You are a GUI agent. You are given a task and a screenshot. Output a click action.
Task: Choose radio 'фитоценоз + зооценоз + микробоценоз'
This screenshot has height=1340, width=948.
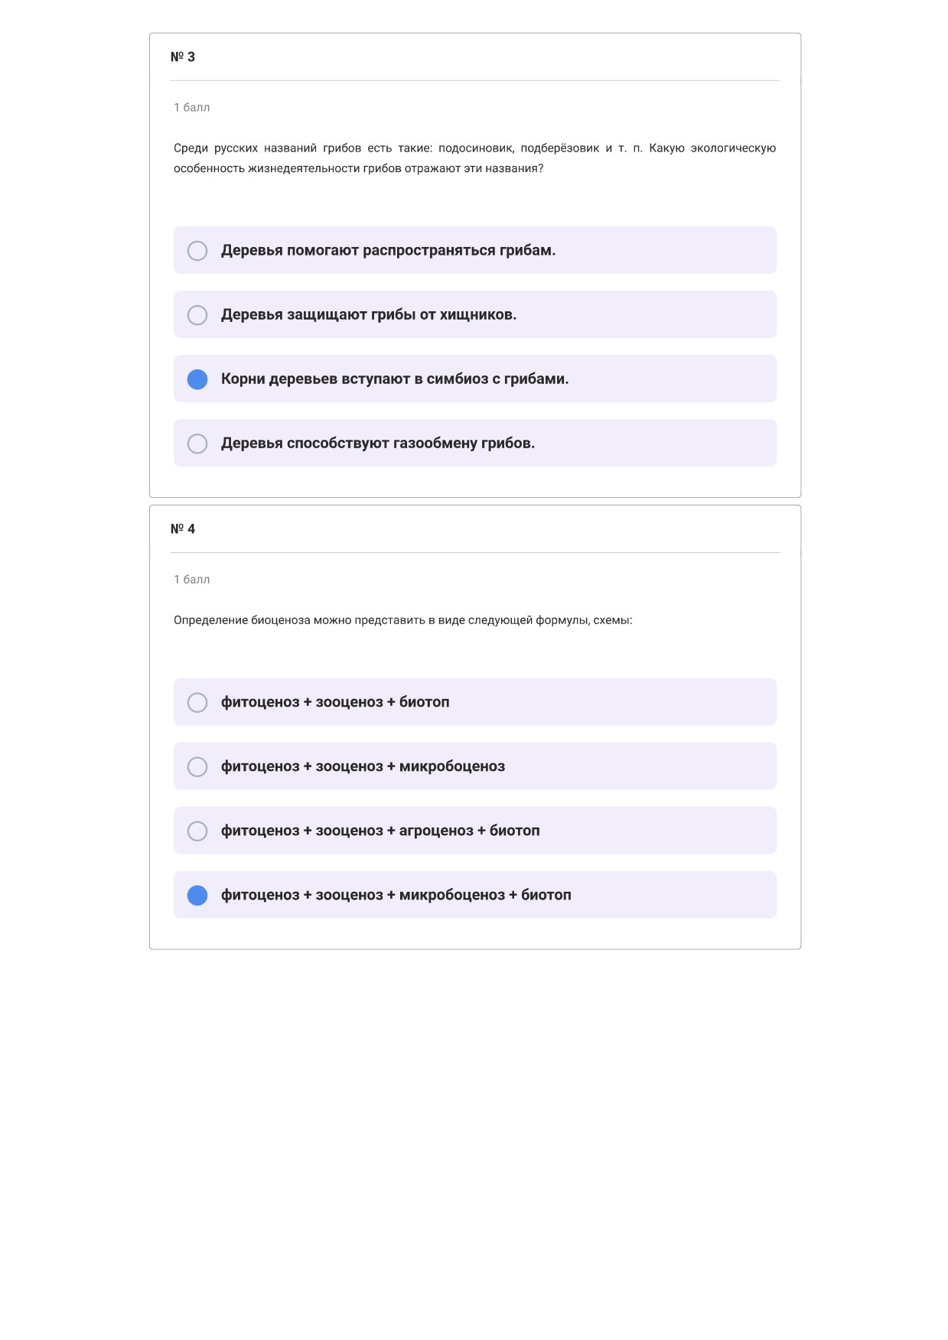(x=197, y=766)
